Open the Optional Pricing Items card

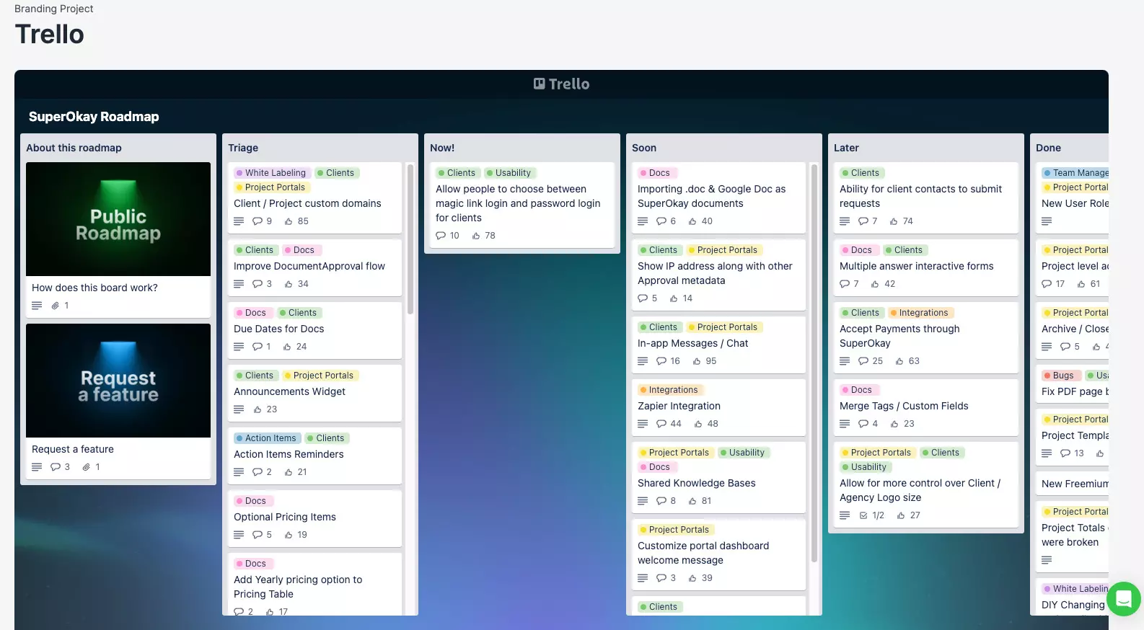(x=314, y=518)
